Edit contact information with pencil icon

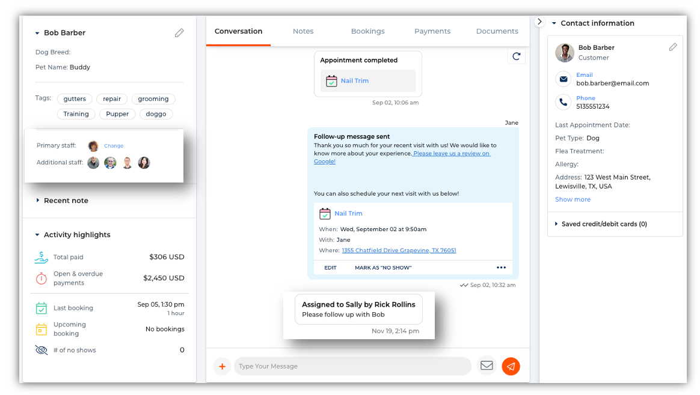click(673, 47)
